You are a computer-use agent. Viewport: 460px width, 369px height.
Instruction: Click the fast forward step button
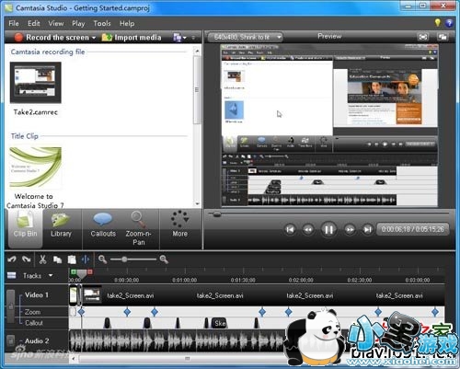point(350,229)
